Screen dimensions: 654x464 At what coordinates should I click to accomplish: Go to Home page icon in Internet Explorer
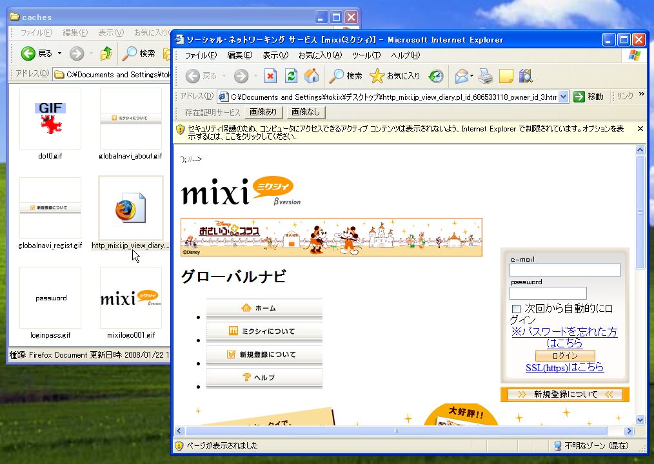coord(312,76)
